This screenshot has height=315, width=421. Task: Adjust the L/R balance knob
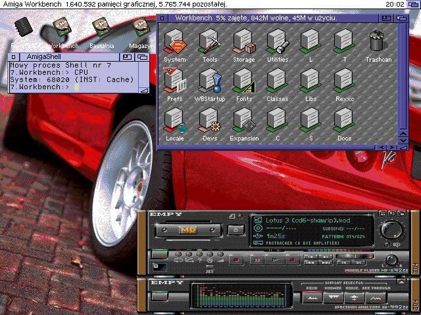tap(392, 260)
